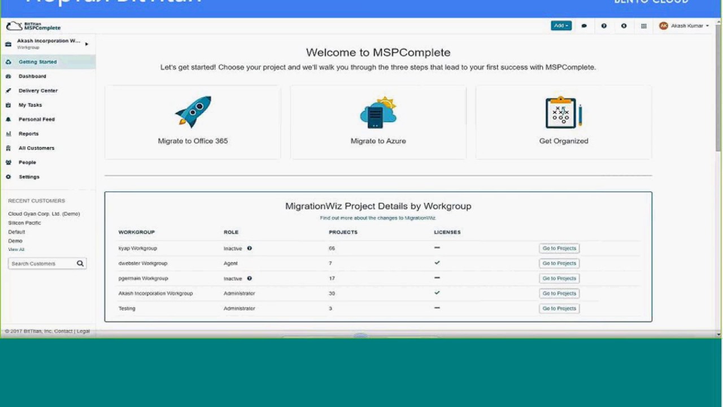723x407 pixels.
Task: Select Getting Started in the sidebar
Action: coord(38,62)
